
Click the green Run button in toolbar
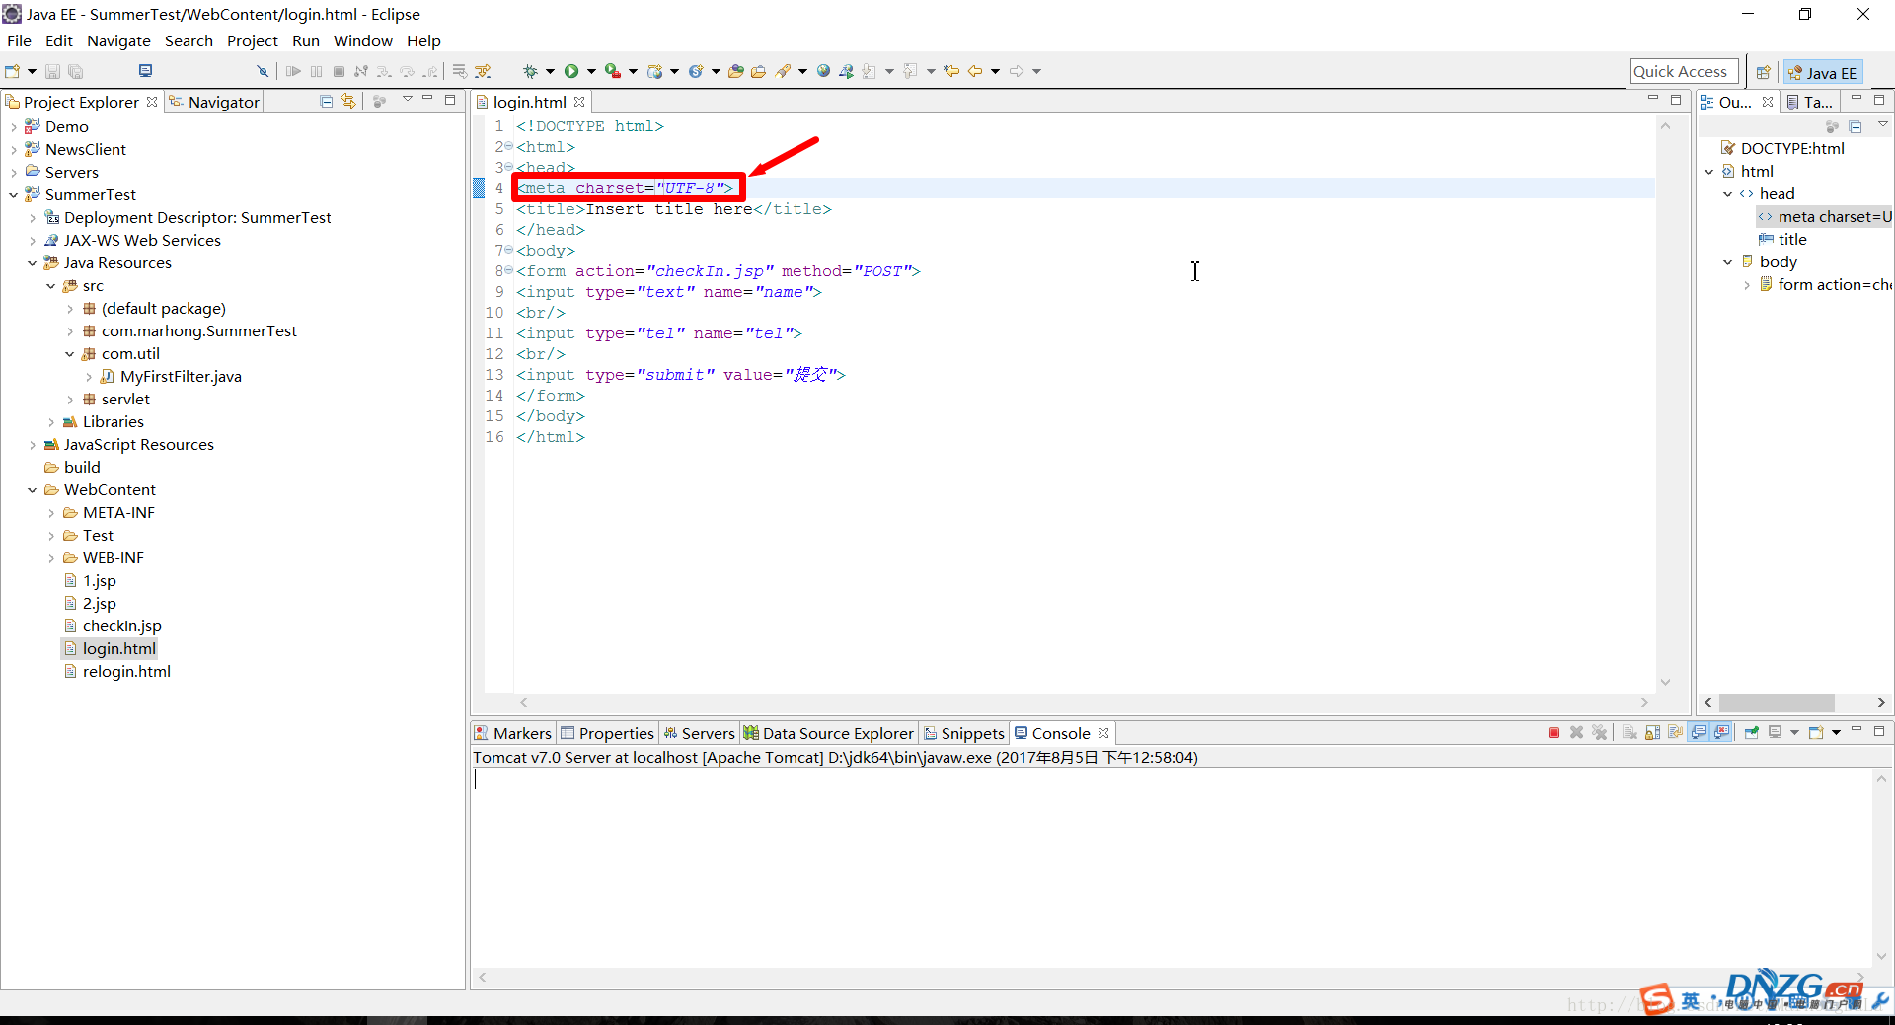571,71
